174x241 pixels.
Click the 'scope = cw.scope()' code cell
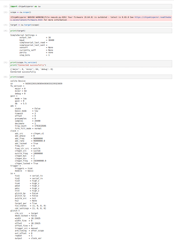point(91,12)
